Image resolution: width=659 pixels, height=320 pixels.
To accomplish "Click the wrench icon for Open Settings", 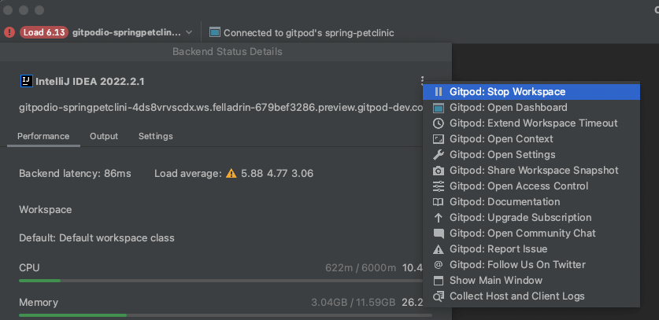I will tap(439, 155).
